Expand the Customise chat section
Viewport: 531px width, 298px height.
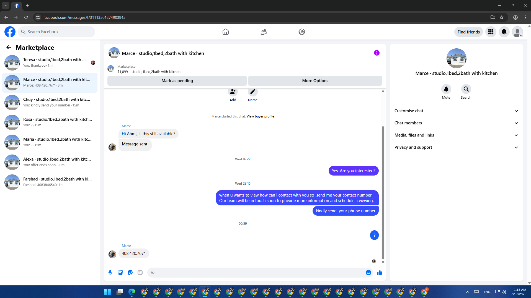pos(457,111)
